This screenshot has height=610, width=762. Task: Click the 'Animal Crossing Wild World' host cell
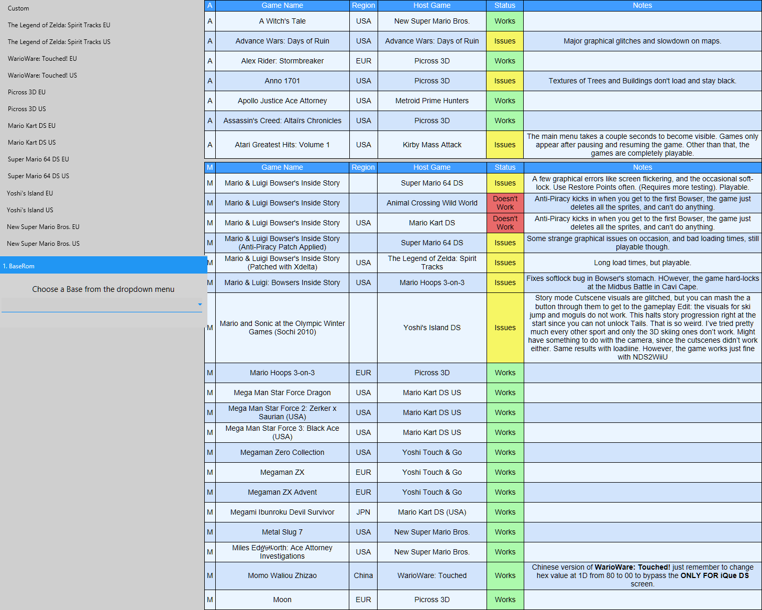point(432,203)
